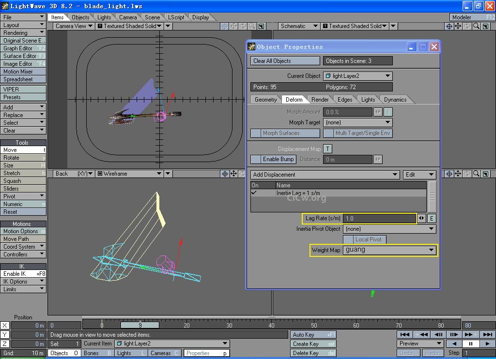Click Camera View rotate icon
Viewport: 496px width, 359px height.
click(243, 26)
